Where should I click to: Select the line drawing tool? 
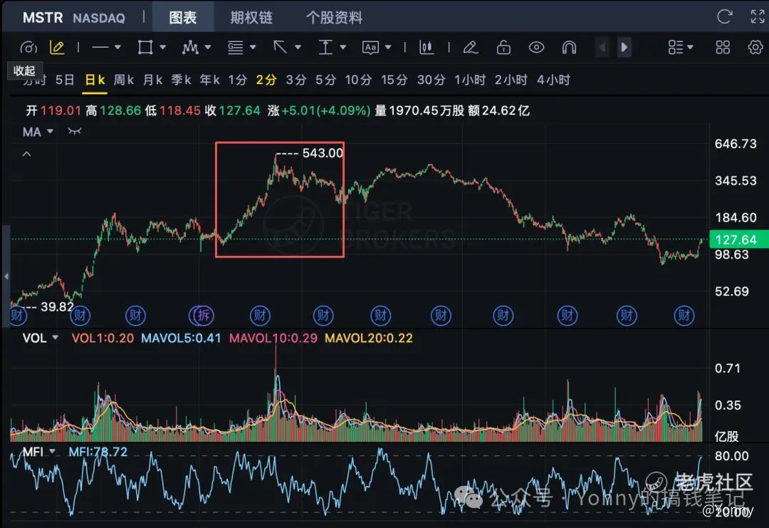pyautogui.click(x=100, y=48)
